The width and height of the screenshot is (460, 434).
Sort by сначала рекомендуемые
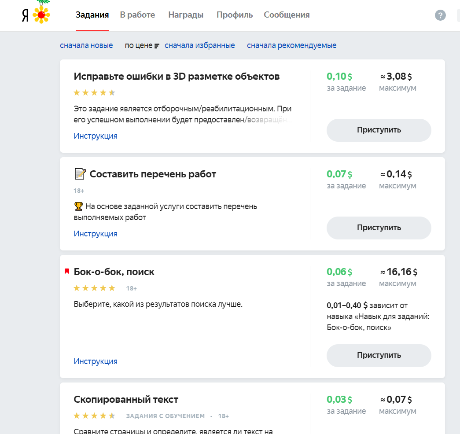pyautogui.click(x=291, y=45)
